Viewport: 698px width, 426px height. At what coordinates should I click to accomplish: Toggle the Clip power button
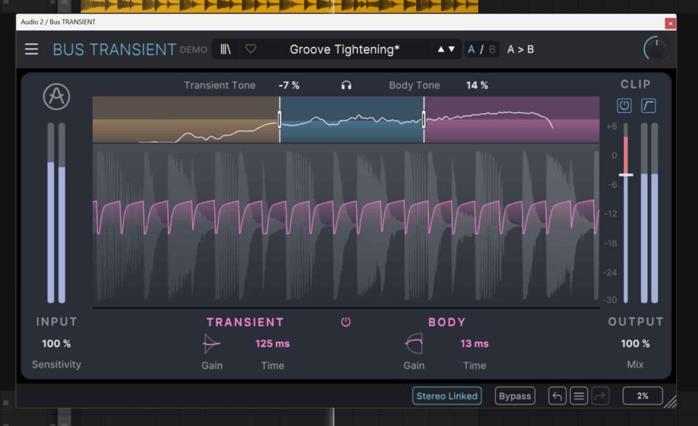624,106
